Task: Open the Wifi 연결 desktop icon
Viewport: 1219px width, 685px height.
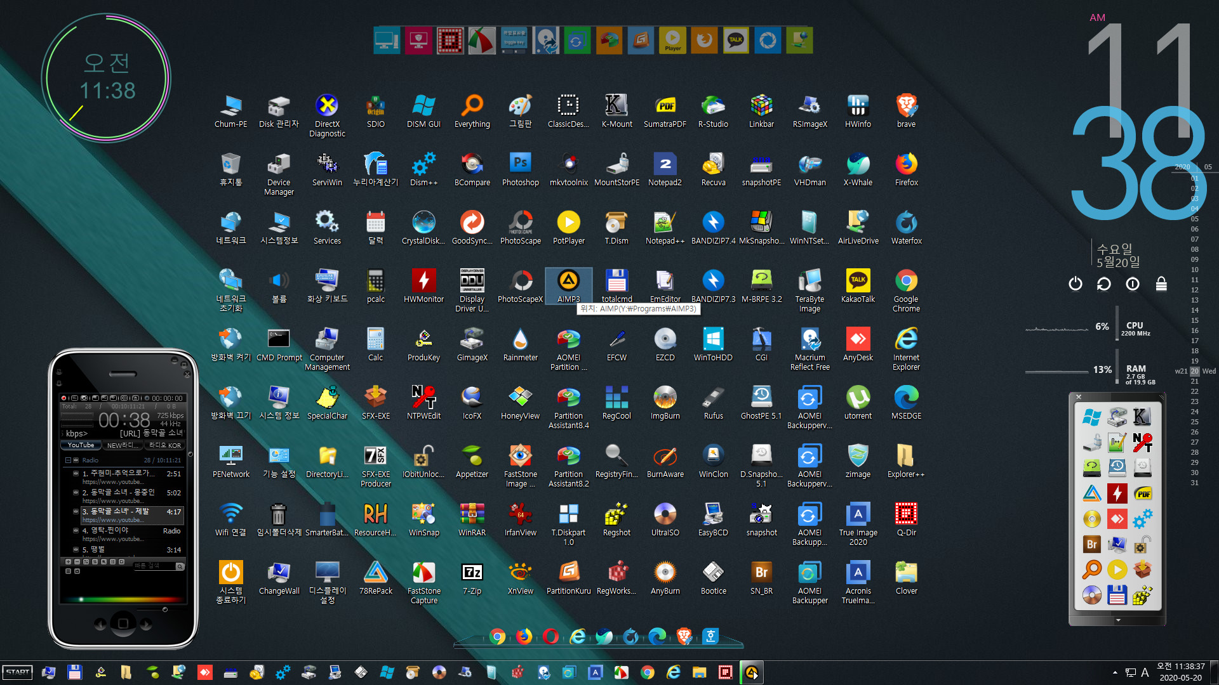Action: (x=230, y=519)
